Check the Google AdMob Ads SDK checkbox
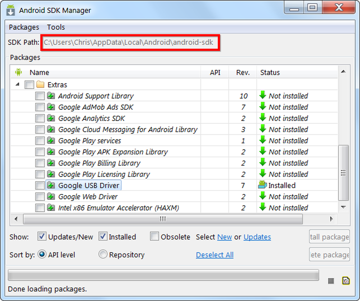This screenshot has height=301, width=360. [x=40, y=107]
